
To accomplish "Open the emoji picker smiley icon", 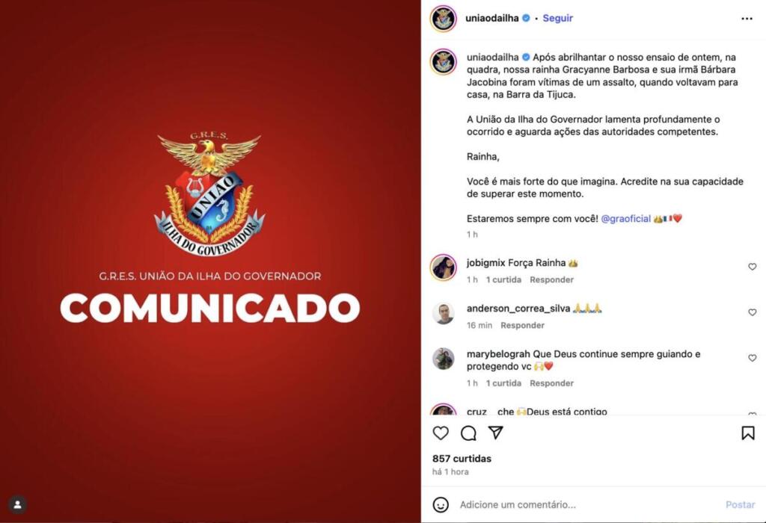I will (x=441, y=504).
